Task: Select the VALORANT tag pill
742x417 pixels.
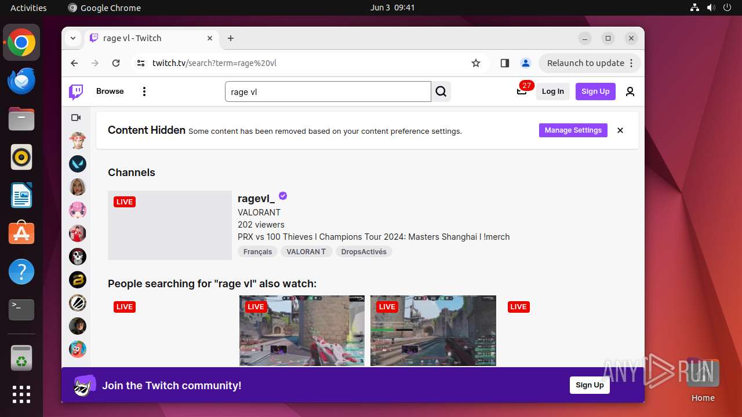Action: click(306, 252)
